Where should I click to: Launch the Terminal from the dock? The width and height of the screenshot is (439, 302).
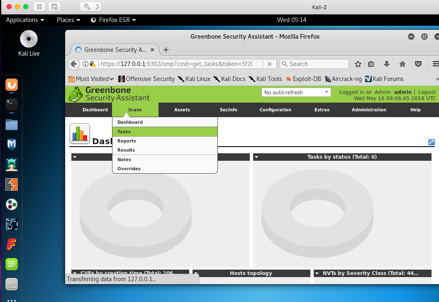coord(12,104)
